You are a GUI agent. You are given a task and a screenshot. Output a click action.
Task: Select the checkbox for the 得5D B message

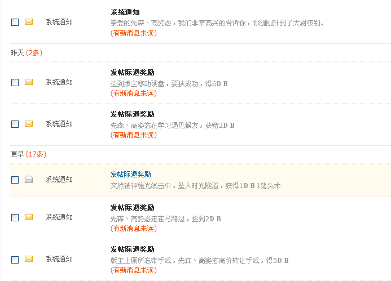(15, 260)
